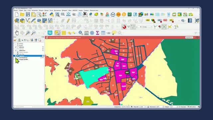Open the Data Source Manager icon
The image size is (213, 120).
[x=17, y=21]
